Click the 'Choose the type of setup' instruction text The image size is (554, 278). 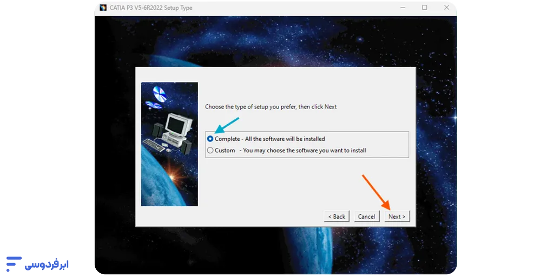pyautogui.click(x=271, y=107)
